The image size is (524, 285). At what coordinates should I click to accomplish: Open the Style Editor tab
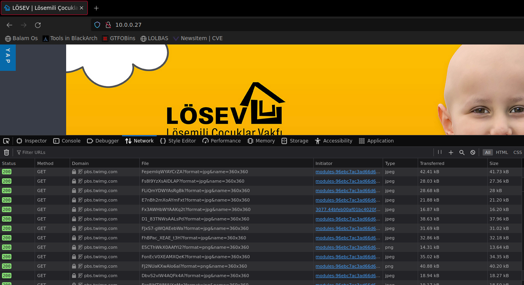178,141
